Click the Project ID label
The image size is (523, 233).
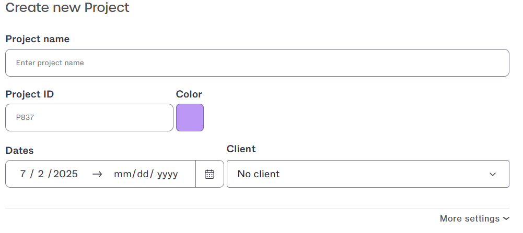pyautogui.click(x=29, y=94)
